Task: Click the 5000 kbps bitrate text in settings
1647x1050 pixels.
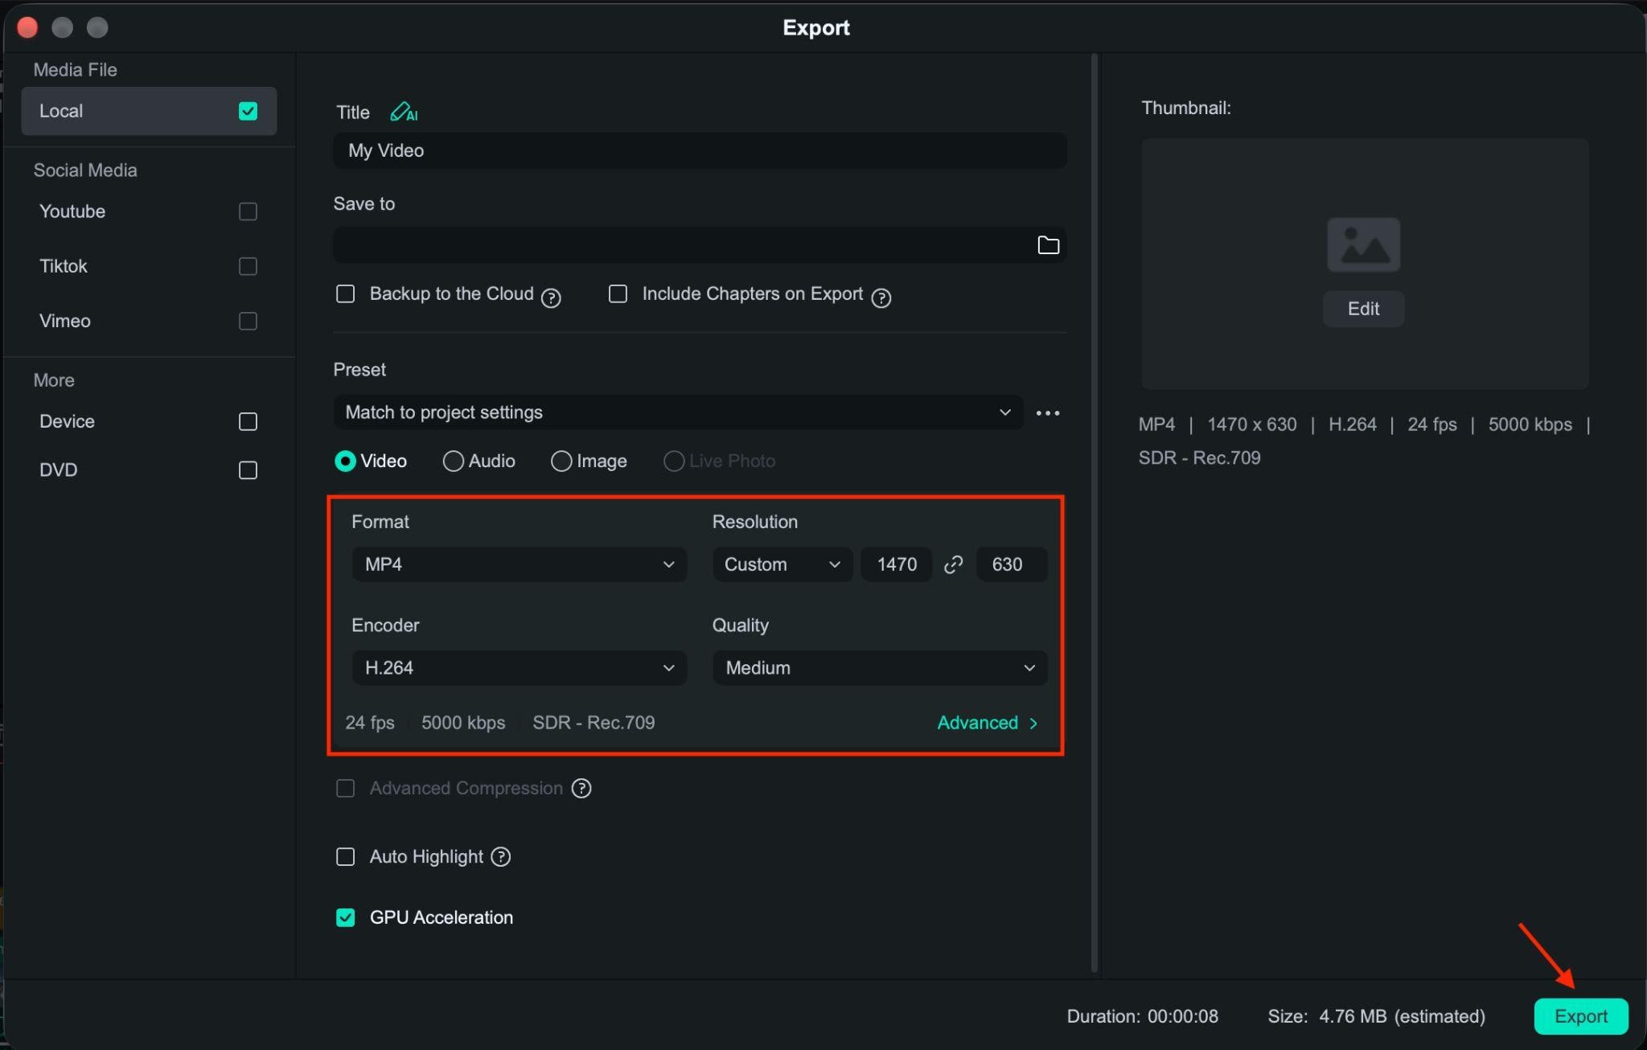Action: tap(463, 723)
